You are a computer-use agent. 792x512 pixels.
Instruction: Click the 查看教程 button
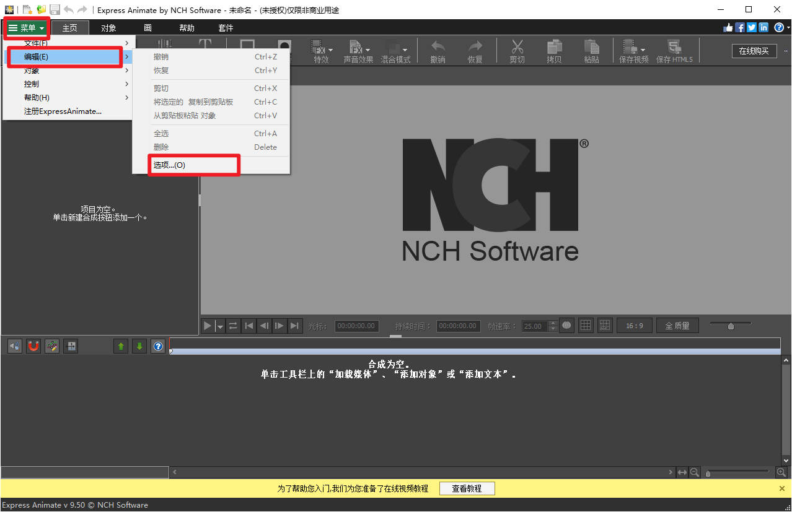467,488
